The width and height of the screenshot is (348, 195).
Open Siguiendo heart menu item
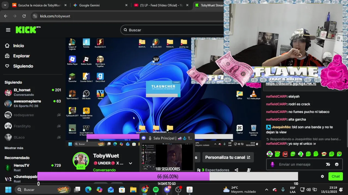pyautogui.click(x=23, y=66)
